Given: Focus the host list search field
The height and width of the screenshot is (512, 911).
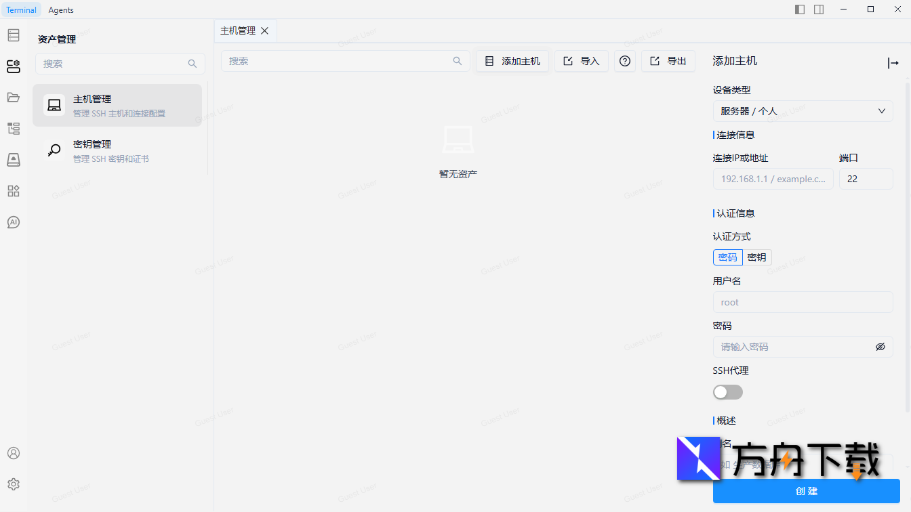Looking at the screenshot, I should tap(346, 61).
